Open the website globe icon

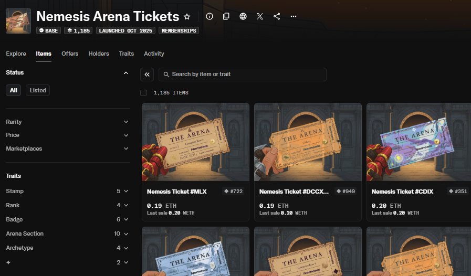point(243,16)
